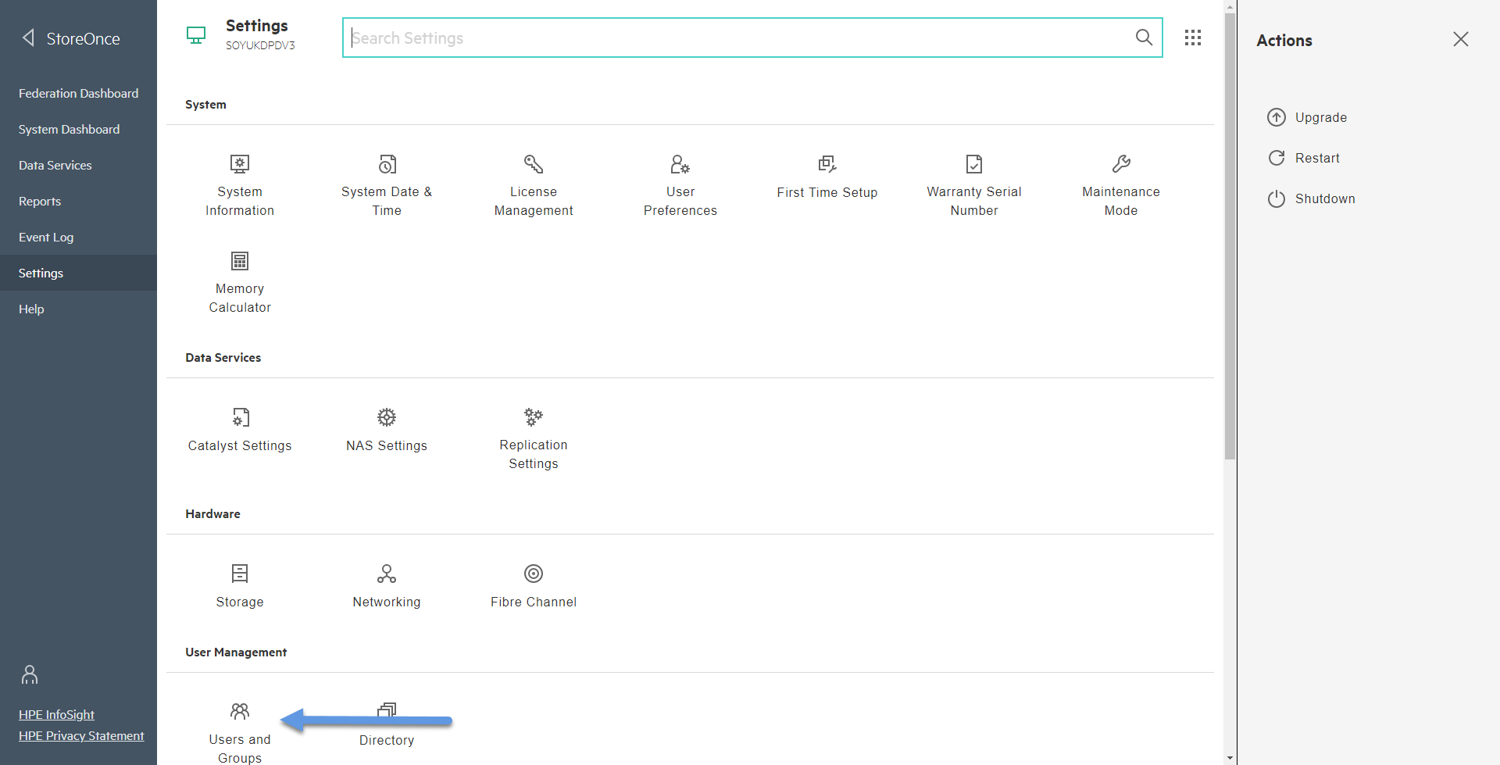Click hostname text SOYUKDPDV3
The height and width of the screenshot is (765, 1500).
pyautogui.click(x=260, y=45)
